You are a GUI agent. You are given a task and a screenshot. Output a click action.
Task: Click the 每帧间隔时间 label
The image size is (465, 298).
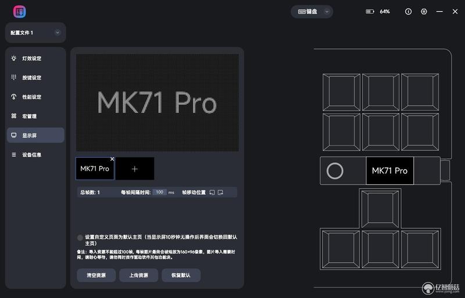(x=136, y=192)
